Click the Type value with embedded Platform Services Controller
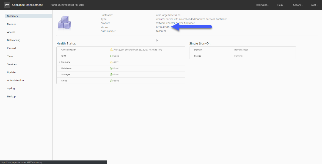This screenshot has height=164, width=322. pyautogui.click(x=191, y=19)
